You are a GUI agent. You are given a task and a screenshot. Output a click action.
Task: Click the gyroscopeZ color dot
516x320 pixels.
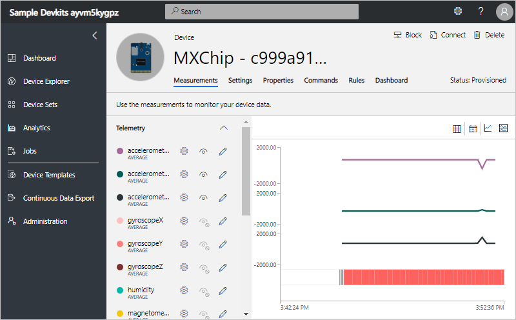(119, 267)
